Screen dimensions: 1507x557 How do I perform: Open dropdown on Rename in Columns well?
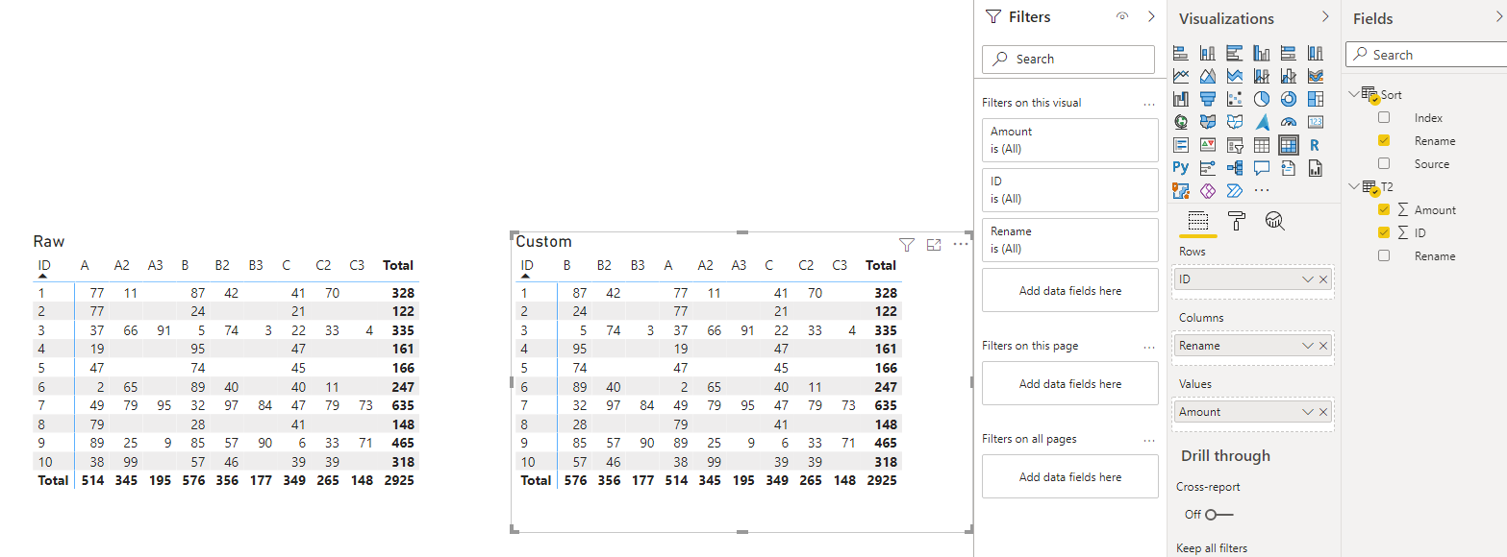tap(1307, 346)
